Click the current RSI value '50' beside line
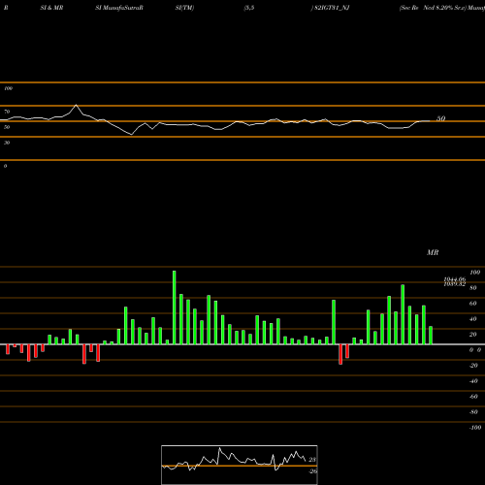 pyautogui.click(x=441, y=118)
